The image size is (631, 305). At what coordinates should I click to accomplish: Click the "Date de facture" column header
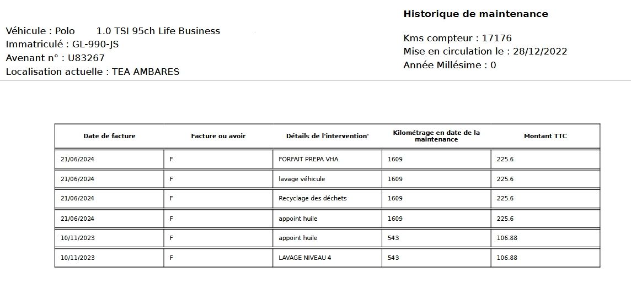coord(109,136)
